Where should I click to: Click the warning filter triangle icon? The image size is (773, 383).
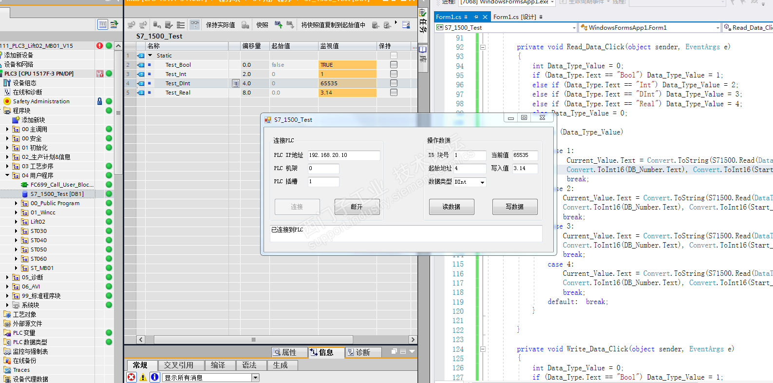tap(143, 377)
